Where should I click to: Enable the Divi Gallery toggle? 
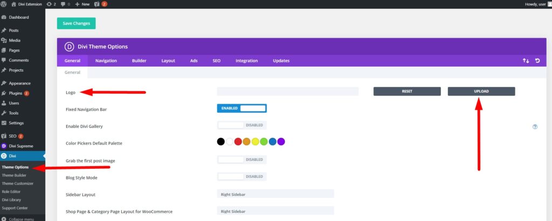(242, 125)
